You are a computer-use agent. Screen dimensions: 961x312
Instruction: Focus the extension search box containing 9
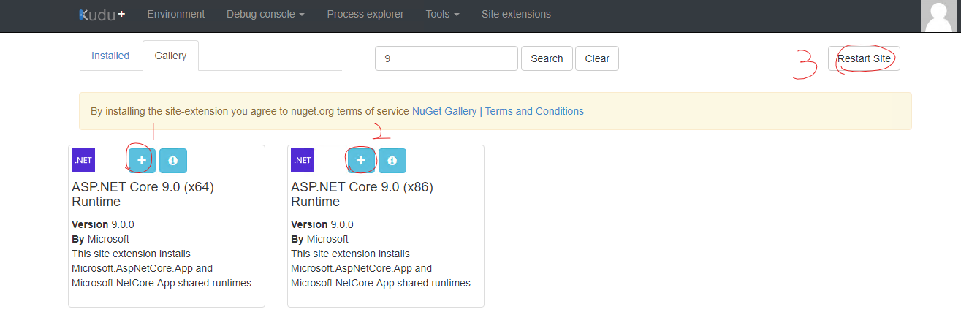pyautogui.click(x=447, y=58)
